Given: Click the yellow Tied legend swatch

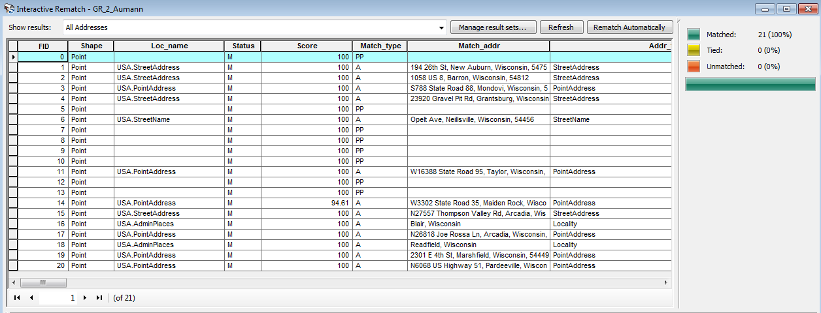Looking at the screenshot, I should 694,50.
